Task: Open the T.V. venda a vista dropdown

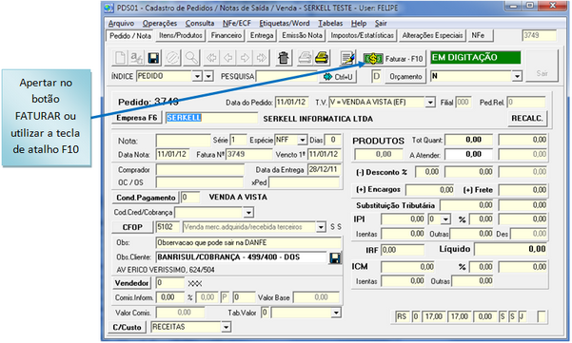Action: [430, 103]
